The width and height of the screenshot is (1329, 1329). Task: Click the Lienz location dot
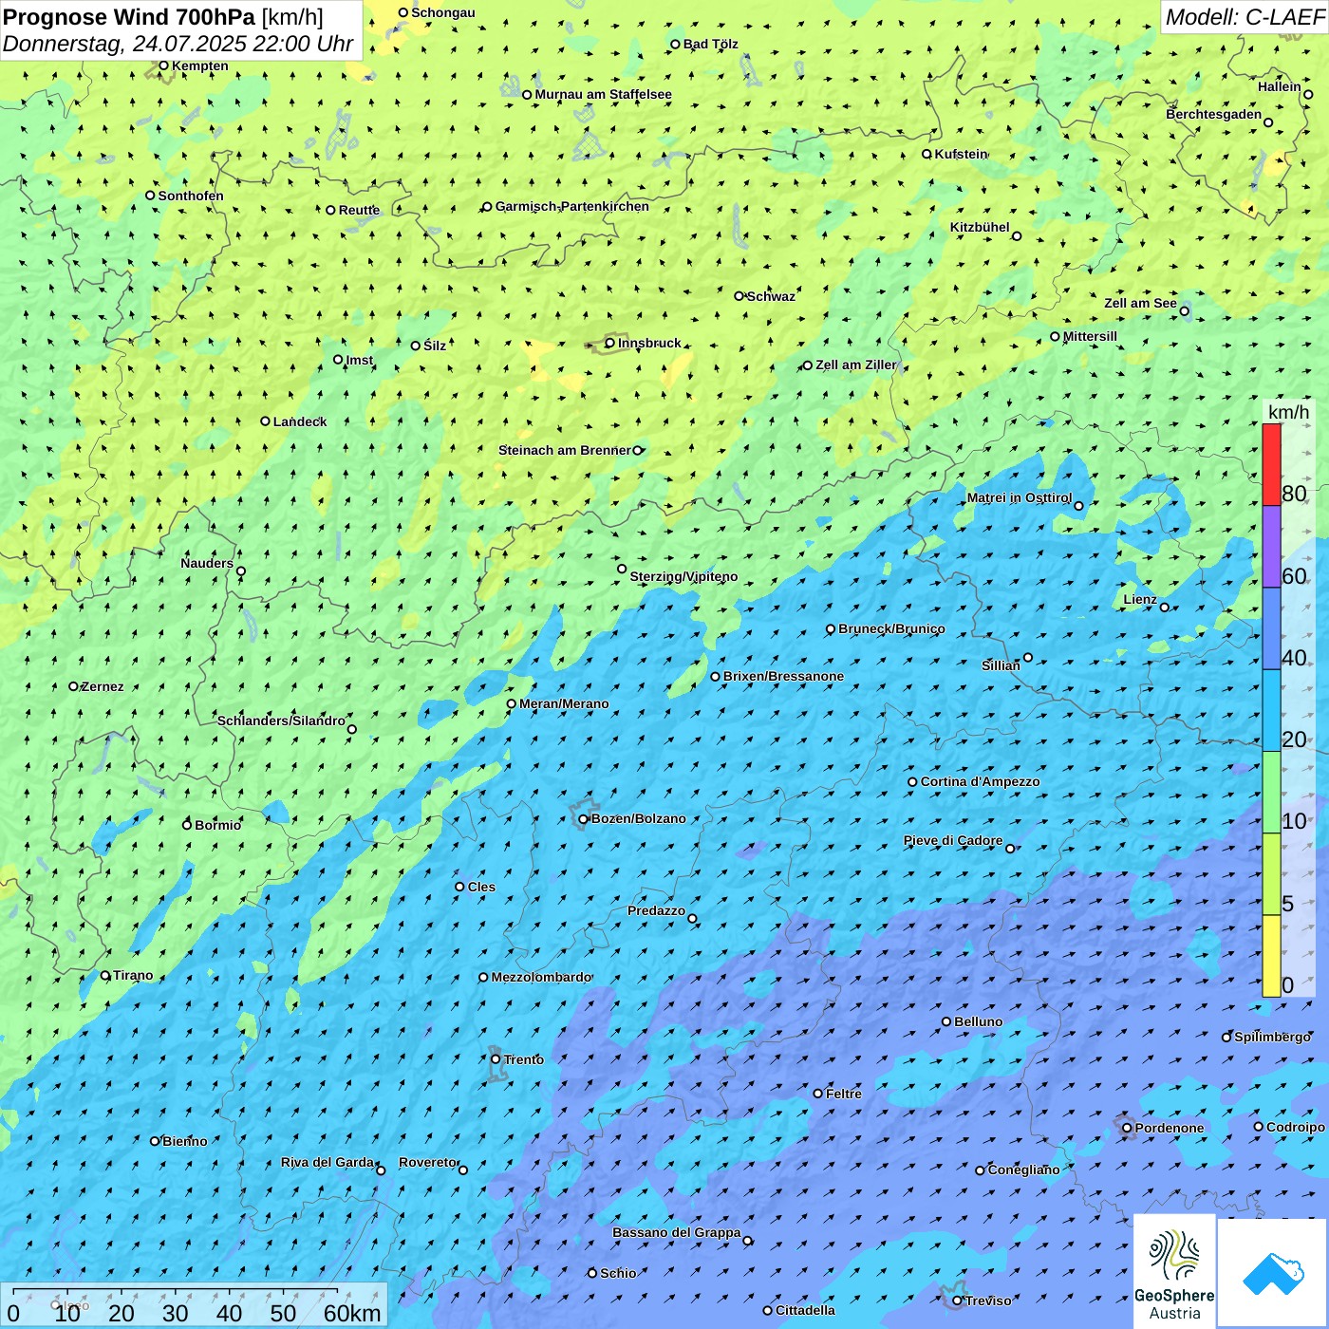point(1165,608)
